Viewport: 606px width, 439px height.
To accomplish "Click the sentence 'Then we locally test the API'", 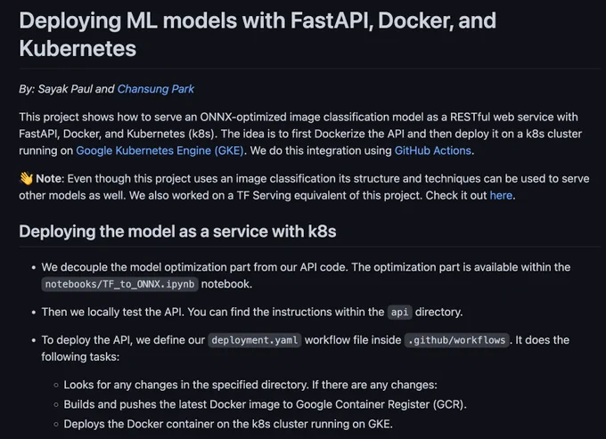I will (112, 312).
